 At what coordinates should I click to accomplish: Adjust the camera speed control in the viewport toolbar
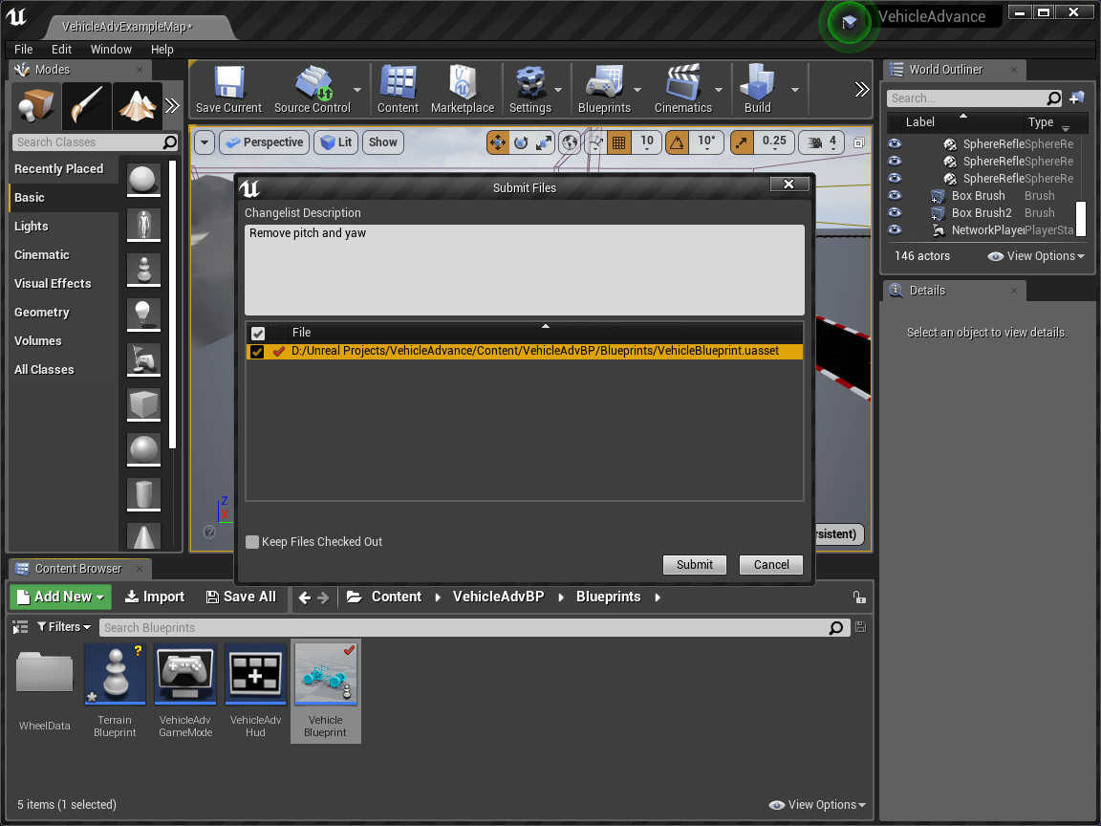point(820,141)
